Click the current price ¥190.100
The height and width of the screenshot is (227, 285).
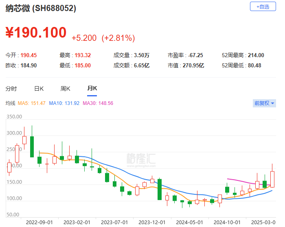click(36, 32)
